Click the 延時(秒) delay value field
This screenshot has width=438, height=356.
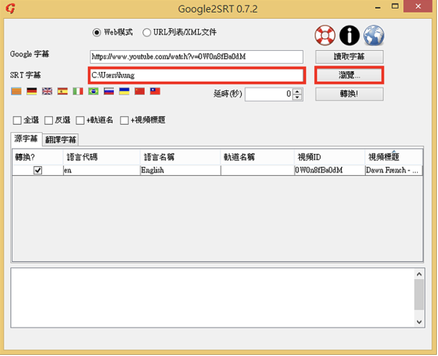point(269,94)
